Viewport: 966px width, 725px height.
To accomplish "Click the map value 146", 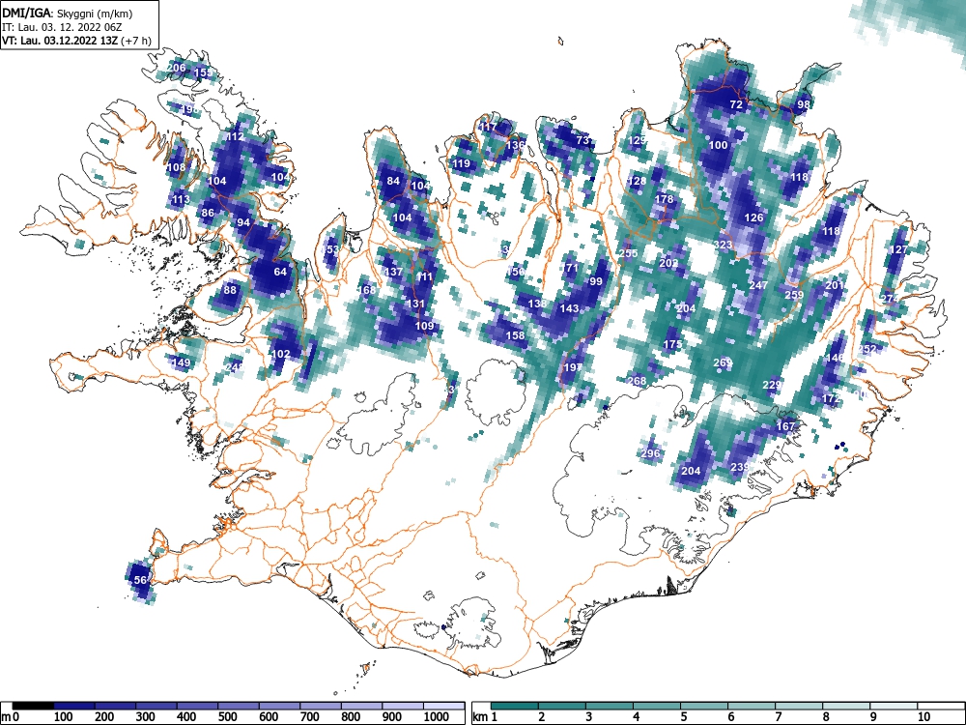I will [835, 359].
